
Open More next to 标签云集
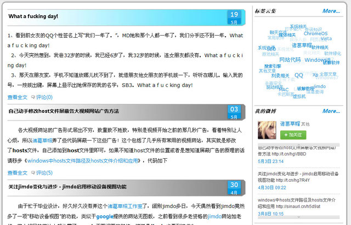click(331, 11)
